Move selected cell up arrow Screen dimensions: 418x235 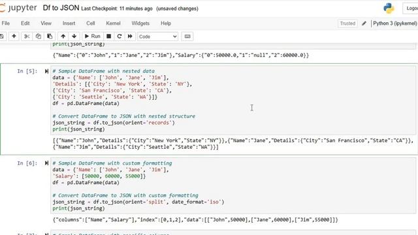pos(63,37)
